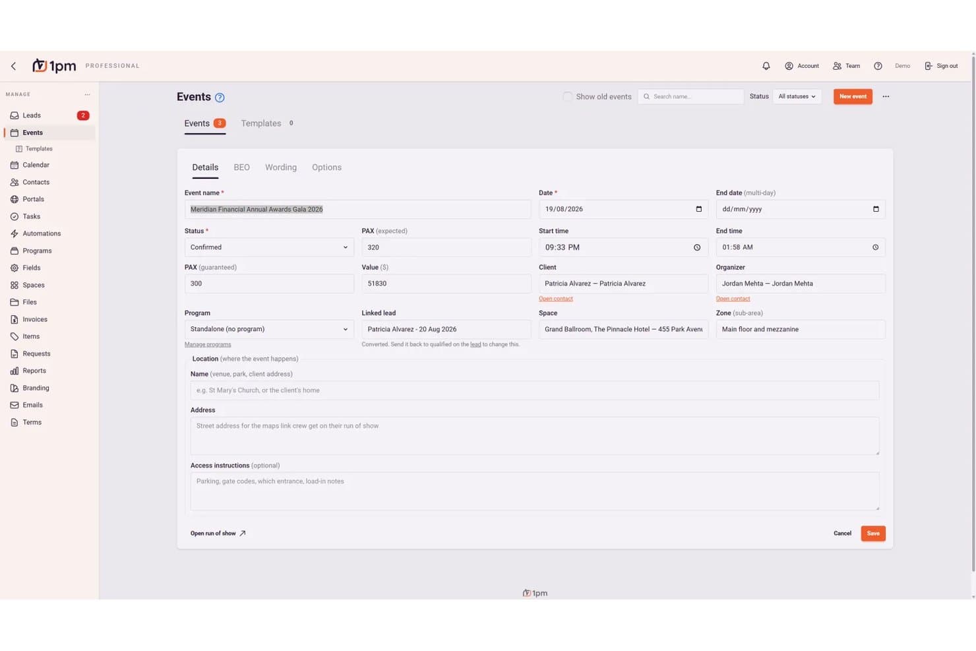Screen dimensions: 976x651
Task: Click the End time clock icon
Action: coord(875,247)
